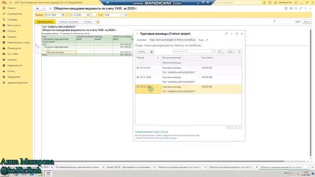Click the Зарплата sidebar icon

(x=4, y=60)
